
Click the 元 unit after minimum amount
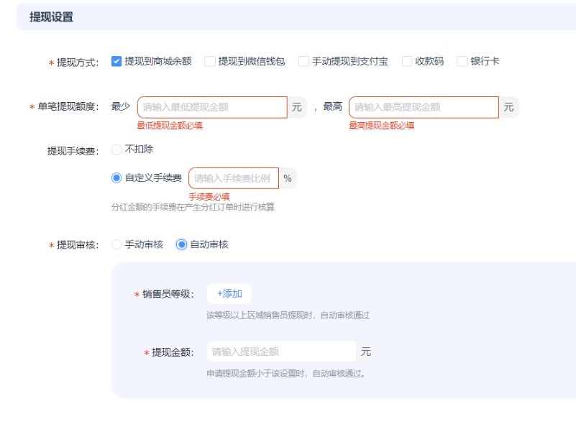pyautogui.click(x=297, y=107)
